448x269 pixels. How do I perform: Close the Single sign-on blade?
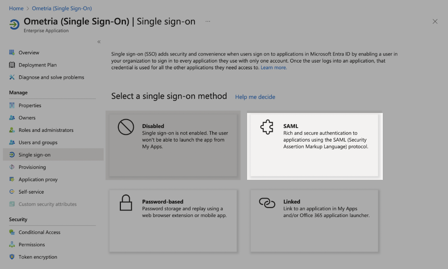pos(435,22)
